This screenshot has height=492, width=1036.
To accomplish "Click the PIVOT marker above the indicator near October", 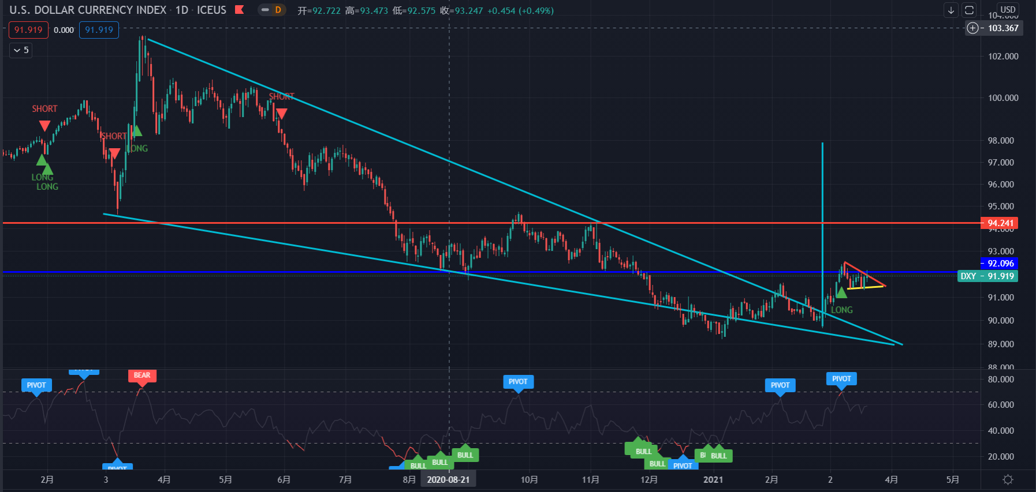I will [x=518, y=382].
